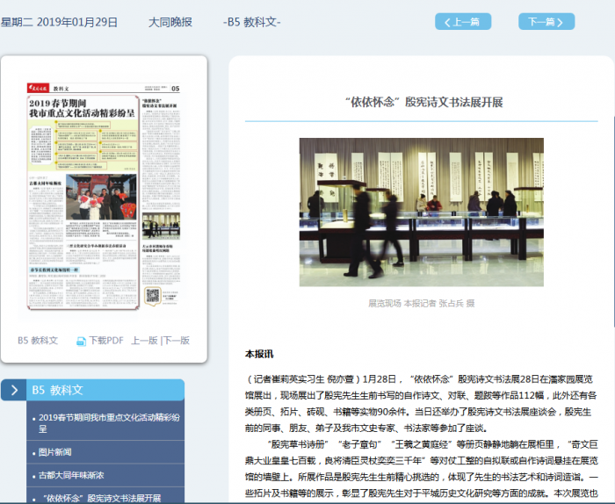Viewport: 615px width, 504px height.
Task: Open the 图片新闻 article
Action: [54, 452]
